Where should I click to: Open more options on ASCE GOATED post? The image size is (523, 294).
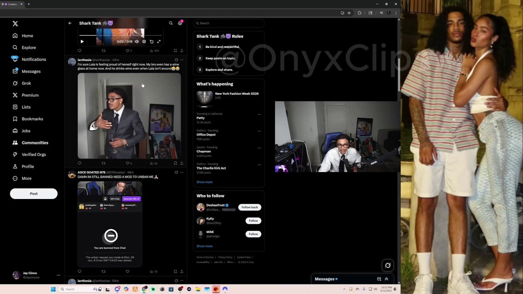tap(182, 172)
